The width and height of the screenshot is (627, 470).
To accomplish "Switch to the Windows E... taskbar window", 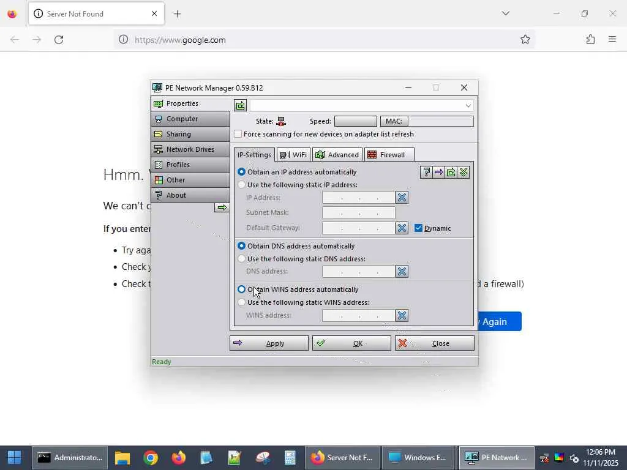I will [418, 458].
